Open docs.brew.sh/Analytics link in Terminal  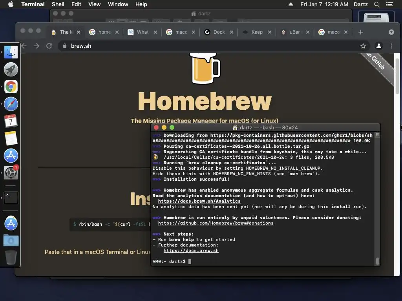(199, 201)
